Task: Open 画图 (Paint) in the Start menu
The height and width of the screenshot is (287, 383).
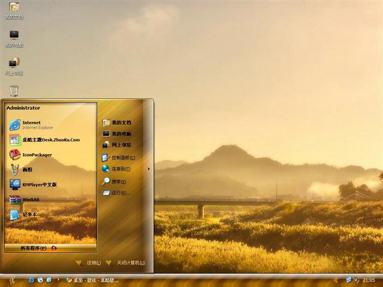Action: tap(27, 170)
